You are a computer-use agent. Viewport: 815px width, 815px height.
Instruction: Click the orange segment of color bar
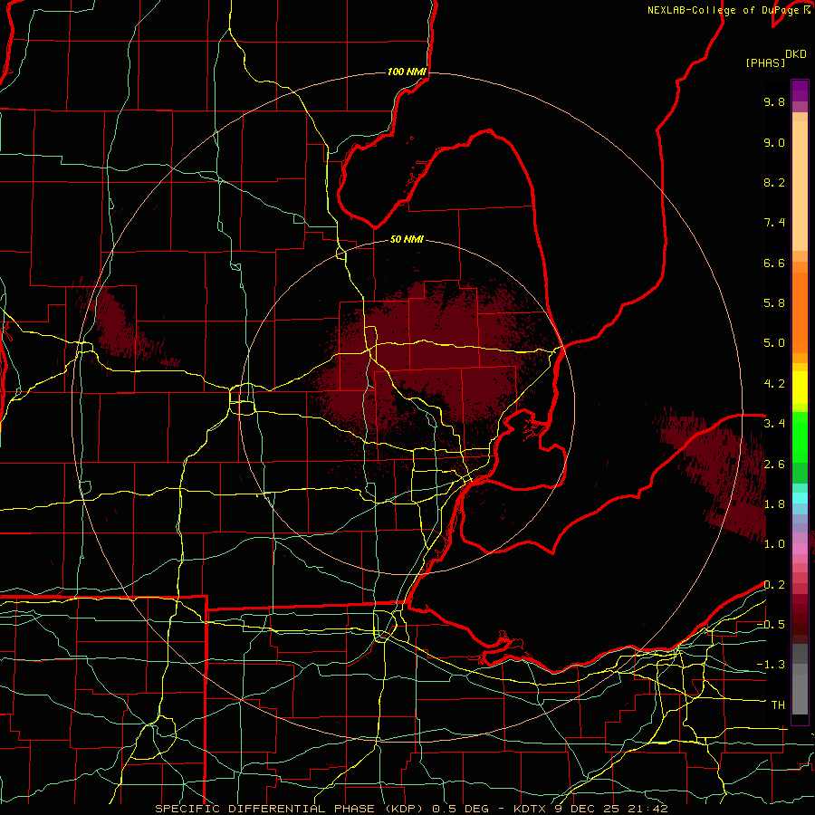point(800,312)
